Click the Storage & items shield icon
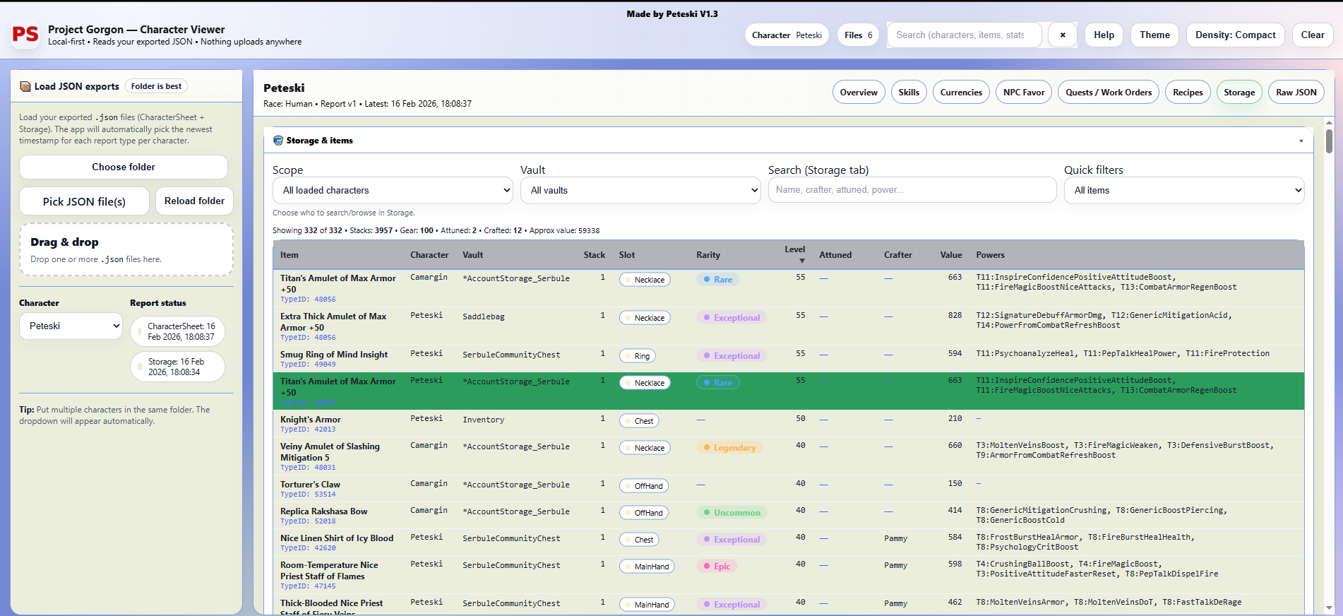 278,141
